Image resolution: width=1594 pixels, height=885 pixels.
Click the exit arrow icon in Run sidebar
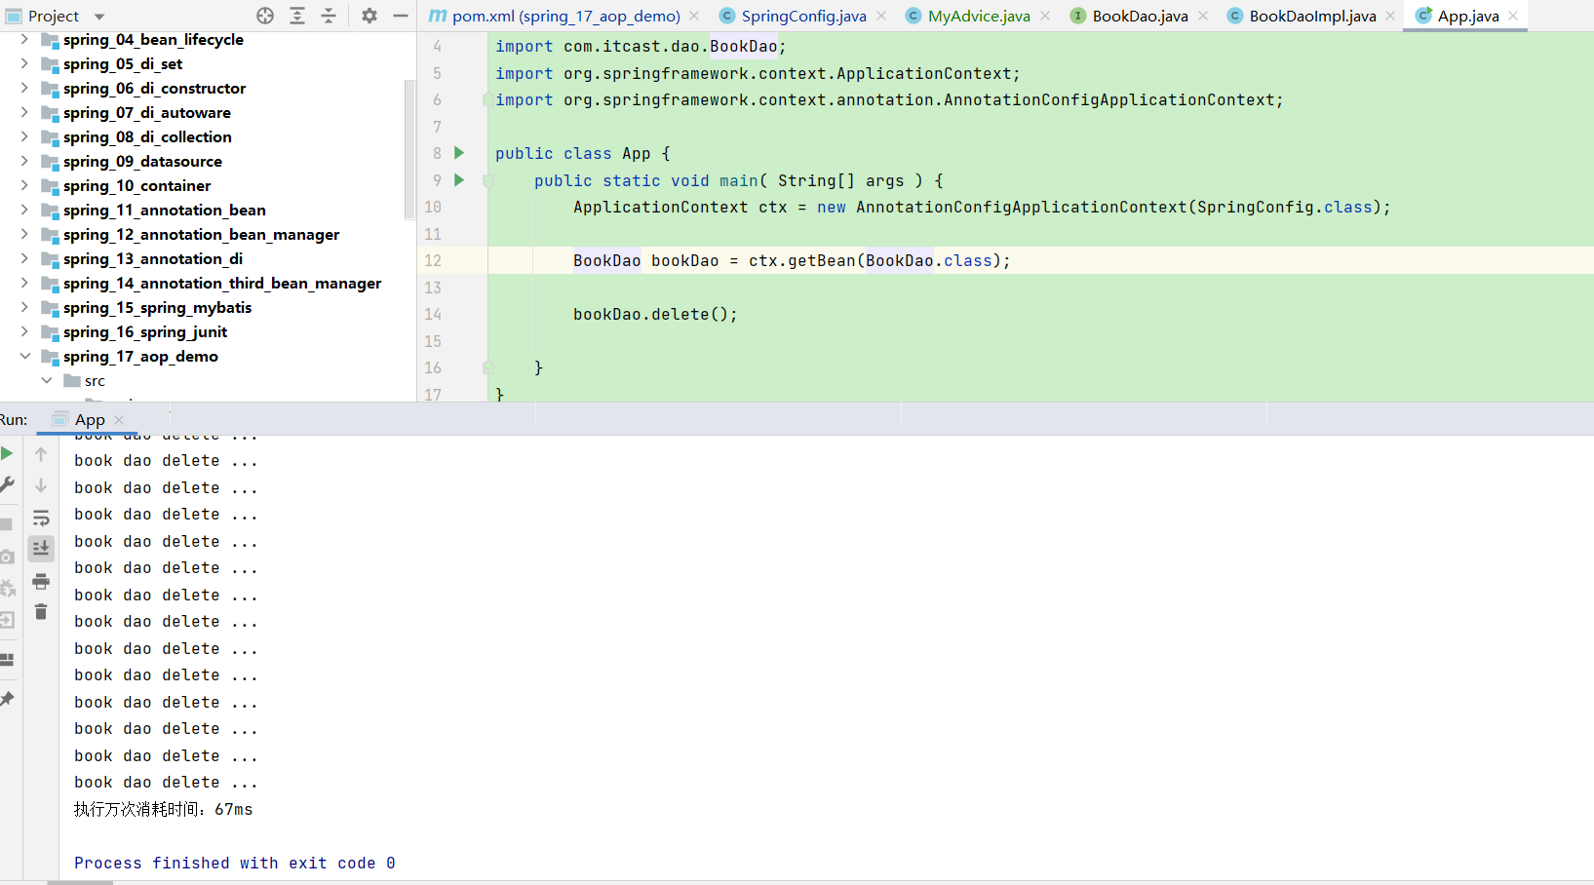pyautogui.click(x=7, y=620)
